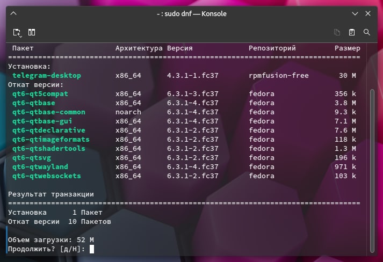Click qt6-qtdeclarative package name
The image size is (383, 262).
pos(49,130)
